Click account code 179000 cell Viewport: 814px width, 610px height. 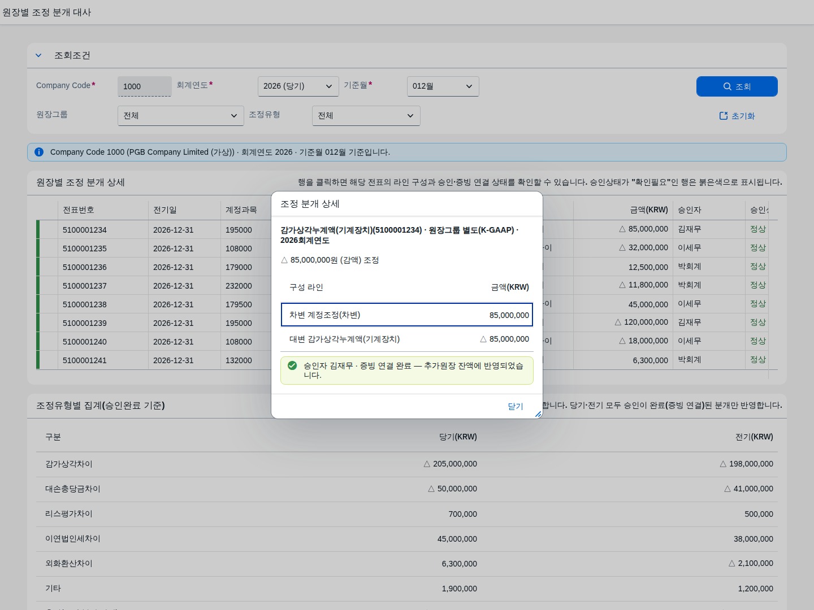click(239, 267)
